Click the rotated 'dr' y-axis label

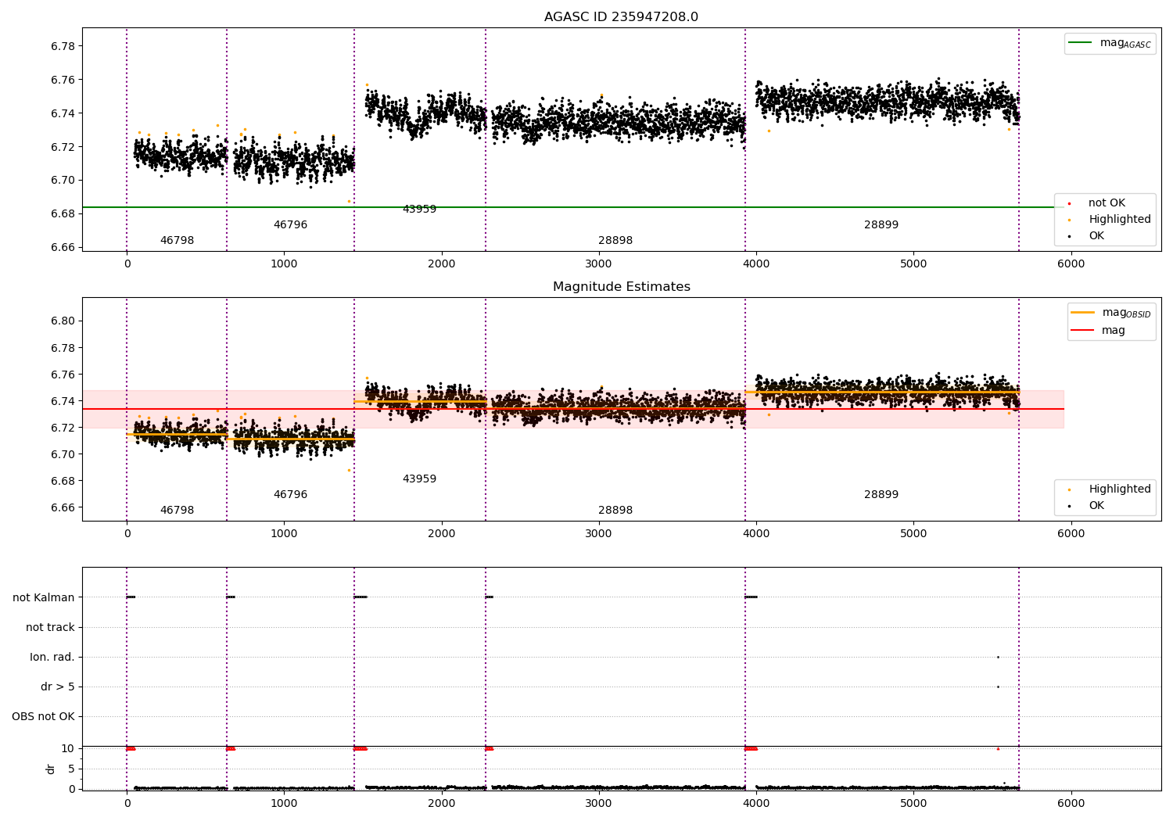[51, 769]
